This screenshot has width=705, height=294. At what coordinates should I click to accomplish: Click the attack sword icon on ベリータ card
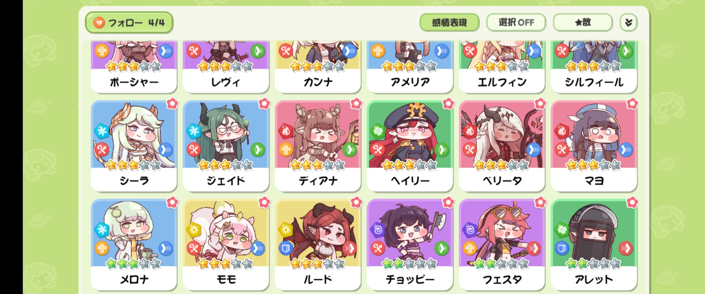[470, 150]
